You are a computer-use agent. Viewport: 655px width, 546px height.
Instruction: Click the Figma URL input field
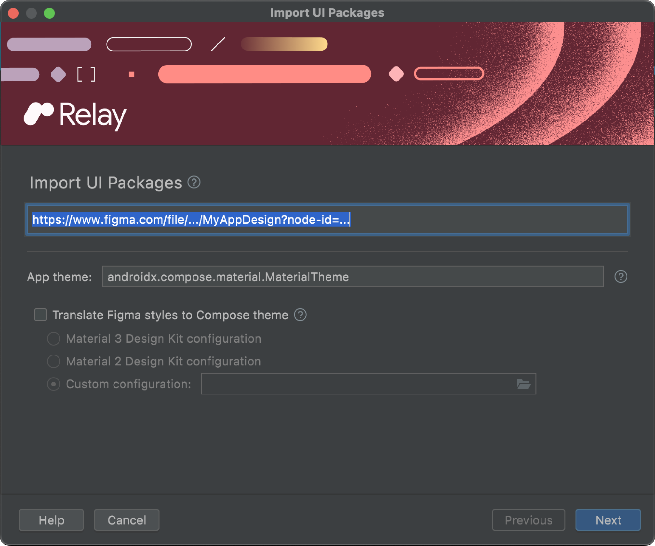(x=327, y=220)
